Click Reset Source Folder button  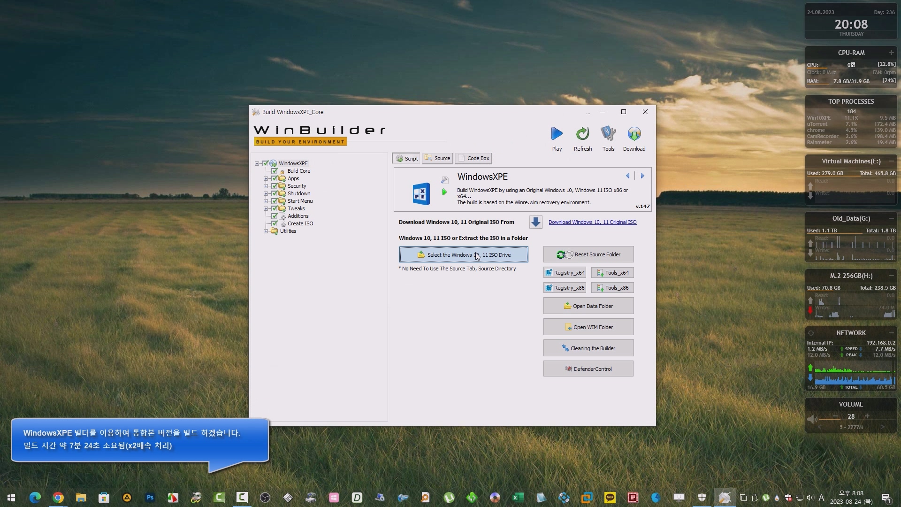[x=588, y=254]
